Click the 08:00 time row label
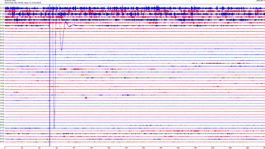The image size is (265, 149). point(2,55)
